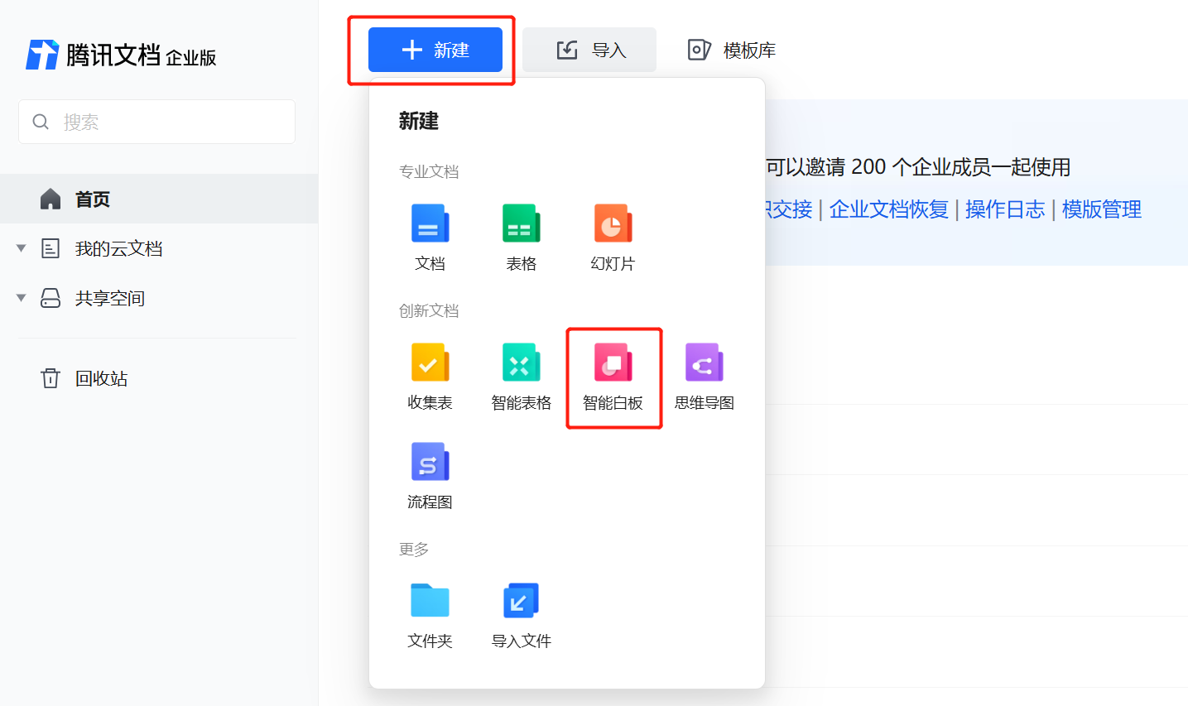Click the 导入文件 import file icon
1188x706 pixels.
[521, 601]
